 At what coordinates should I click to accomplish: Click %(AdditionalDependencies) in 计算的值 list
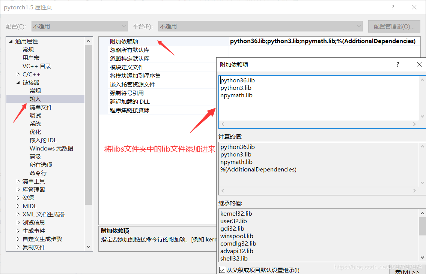click(x=258, y=170)
